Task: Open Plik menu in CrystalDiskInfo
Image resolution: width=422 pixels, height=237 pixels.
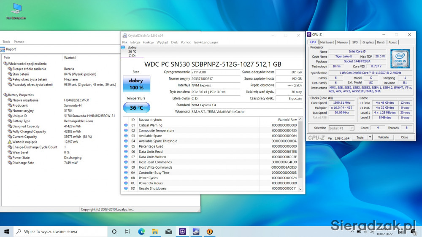Action: tap(124, 42)
